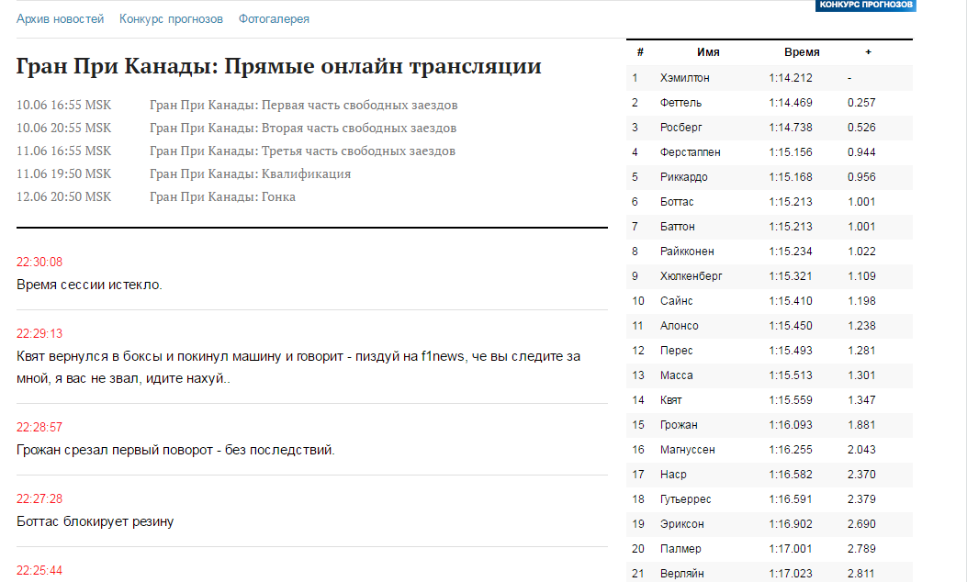
Task: Click the entry about Квят вернулся в боксы
Action: (x=298, y=367)
